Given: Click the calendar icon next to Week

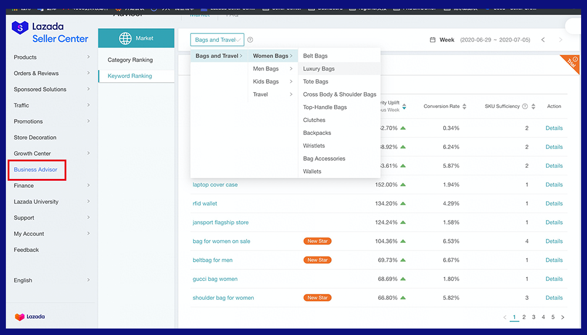Looking at the screenshot, I should (x=433, y=40).
